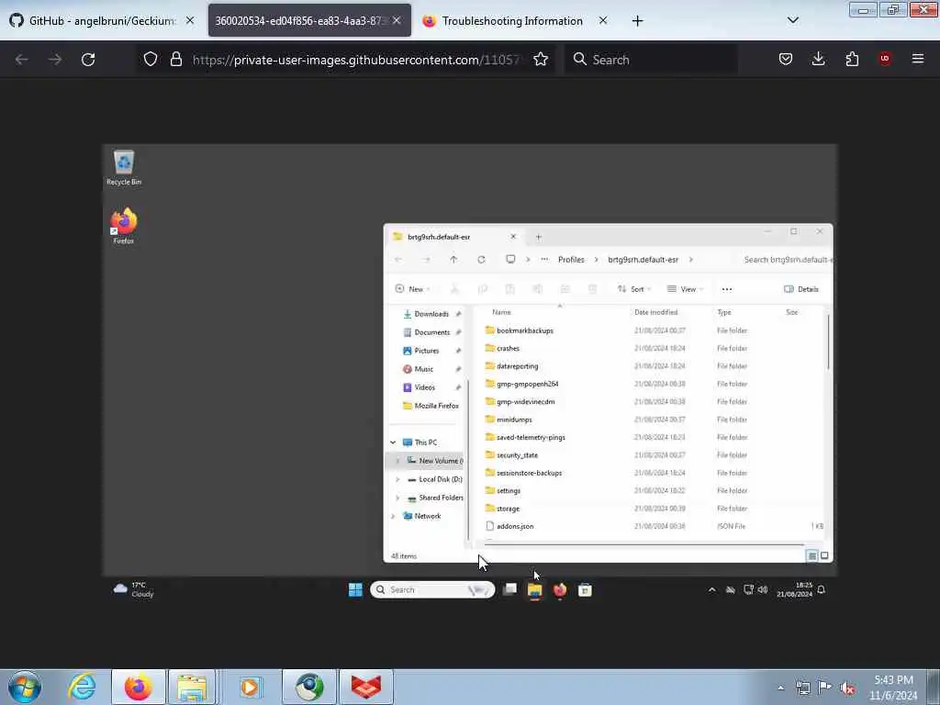Screen dimensions: 940x705
Task: Close the 360020534-ed04f856 image tab
Action: coord(397,20)
